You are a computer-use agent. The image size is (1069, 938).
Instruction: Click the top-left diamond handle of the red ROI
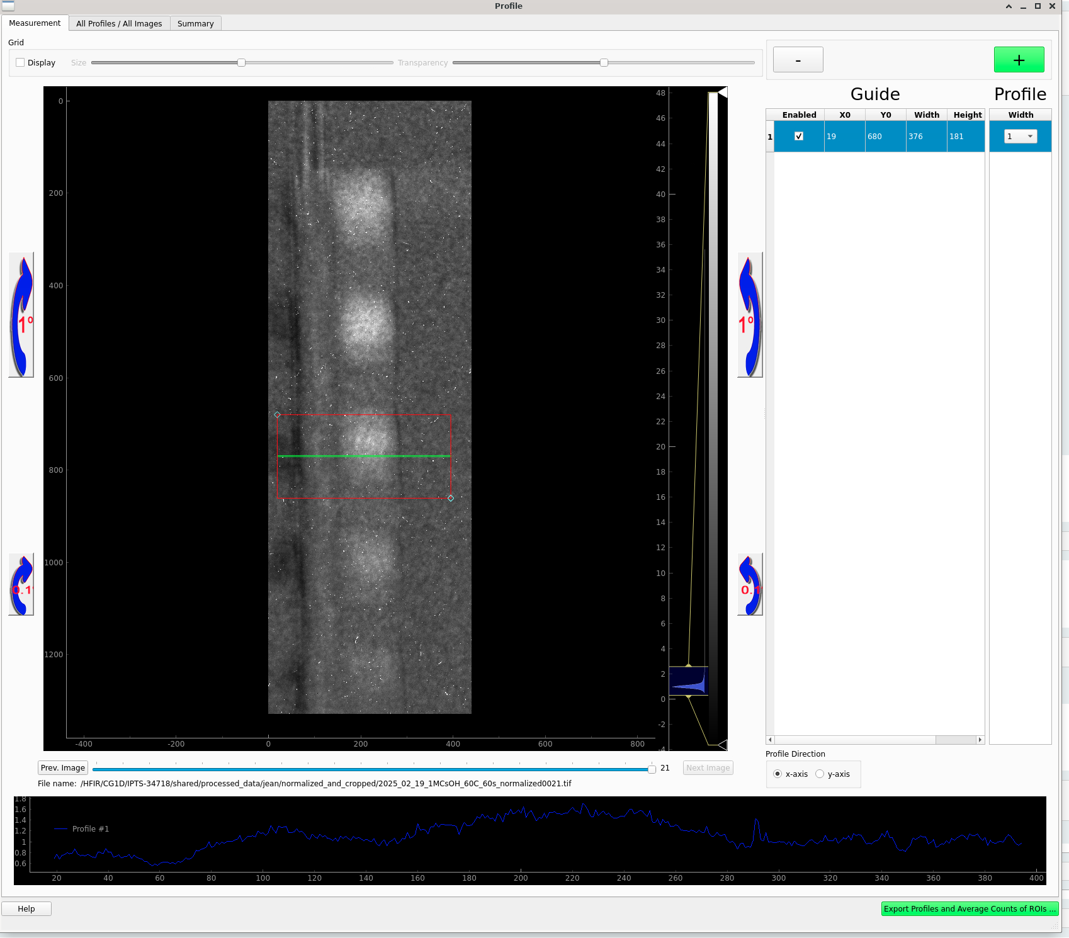[x=277, y=415]
